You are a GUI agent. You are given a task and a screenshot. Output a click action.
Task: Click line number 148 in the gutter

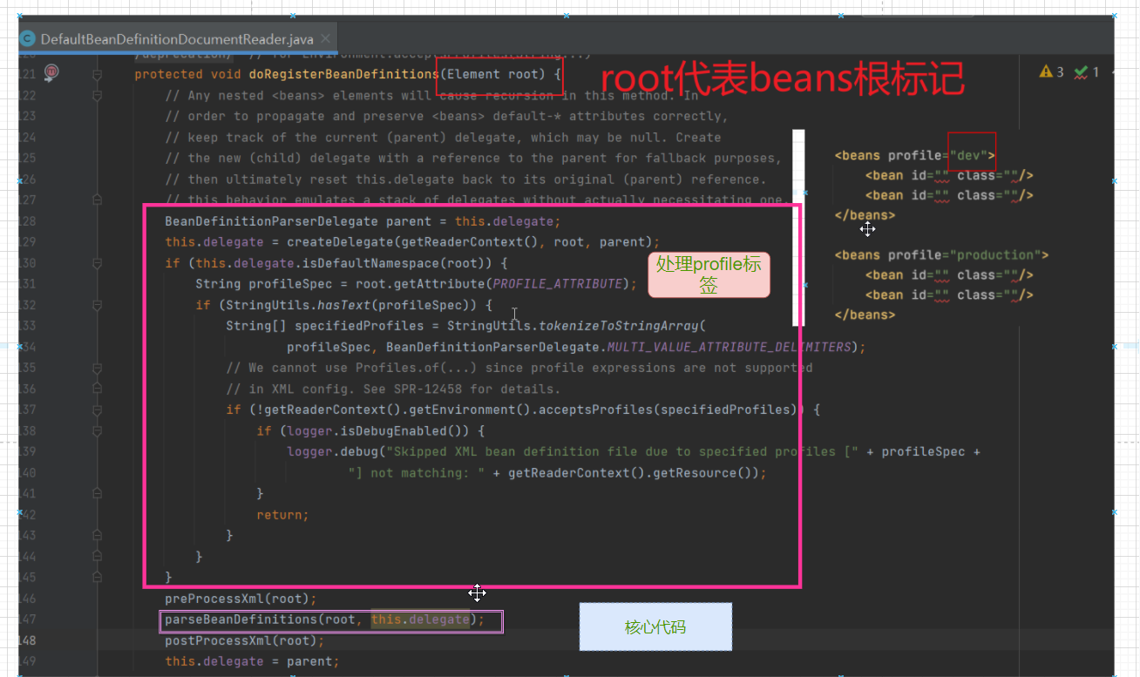point(27,640)
